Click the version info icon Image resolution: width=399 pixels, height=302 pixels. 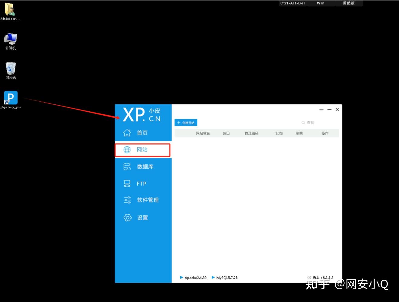(x=309, y=278)
